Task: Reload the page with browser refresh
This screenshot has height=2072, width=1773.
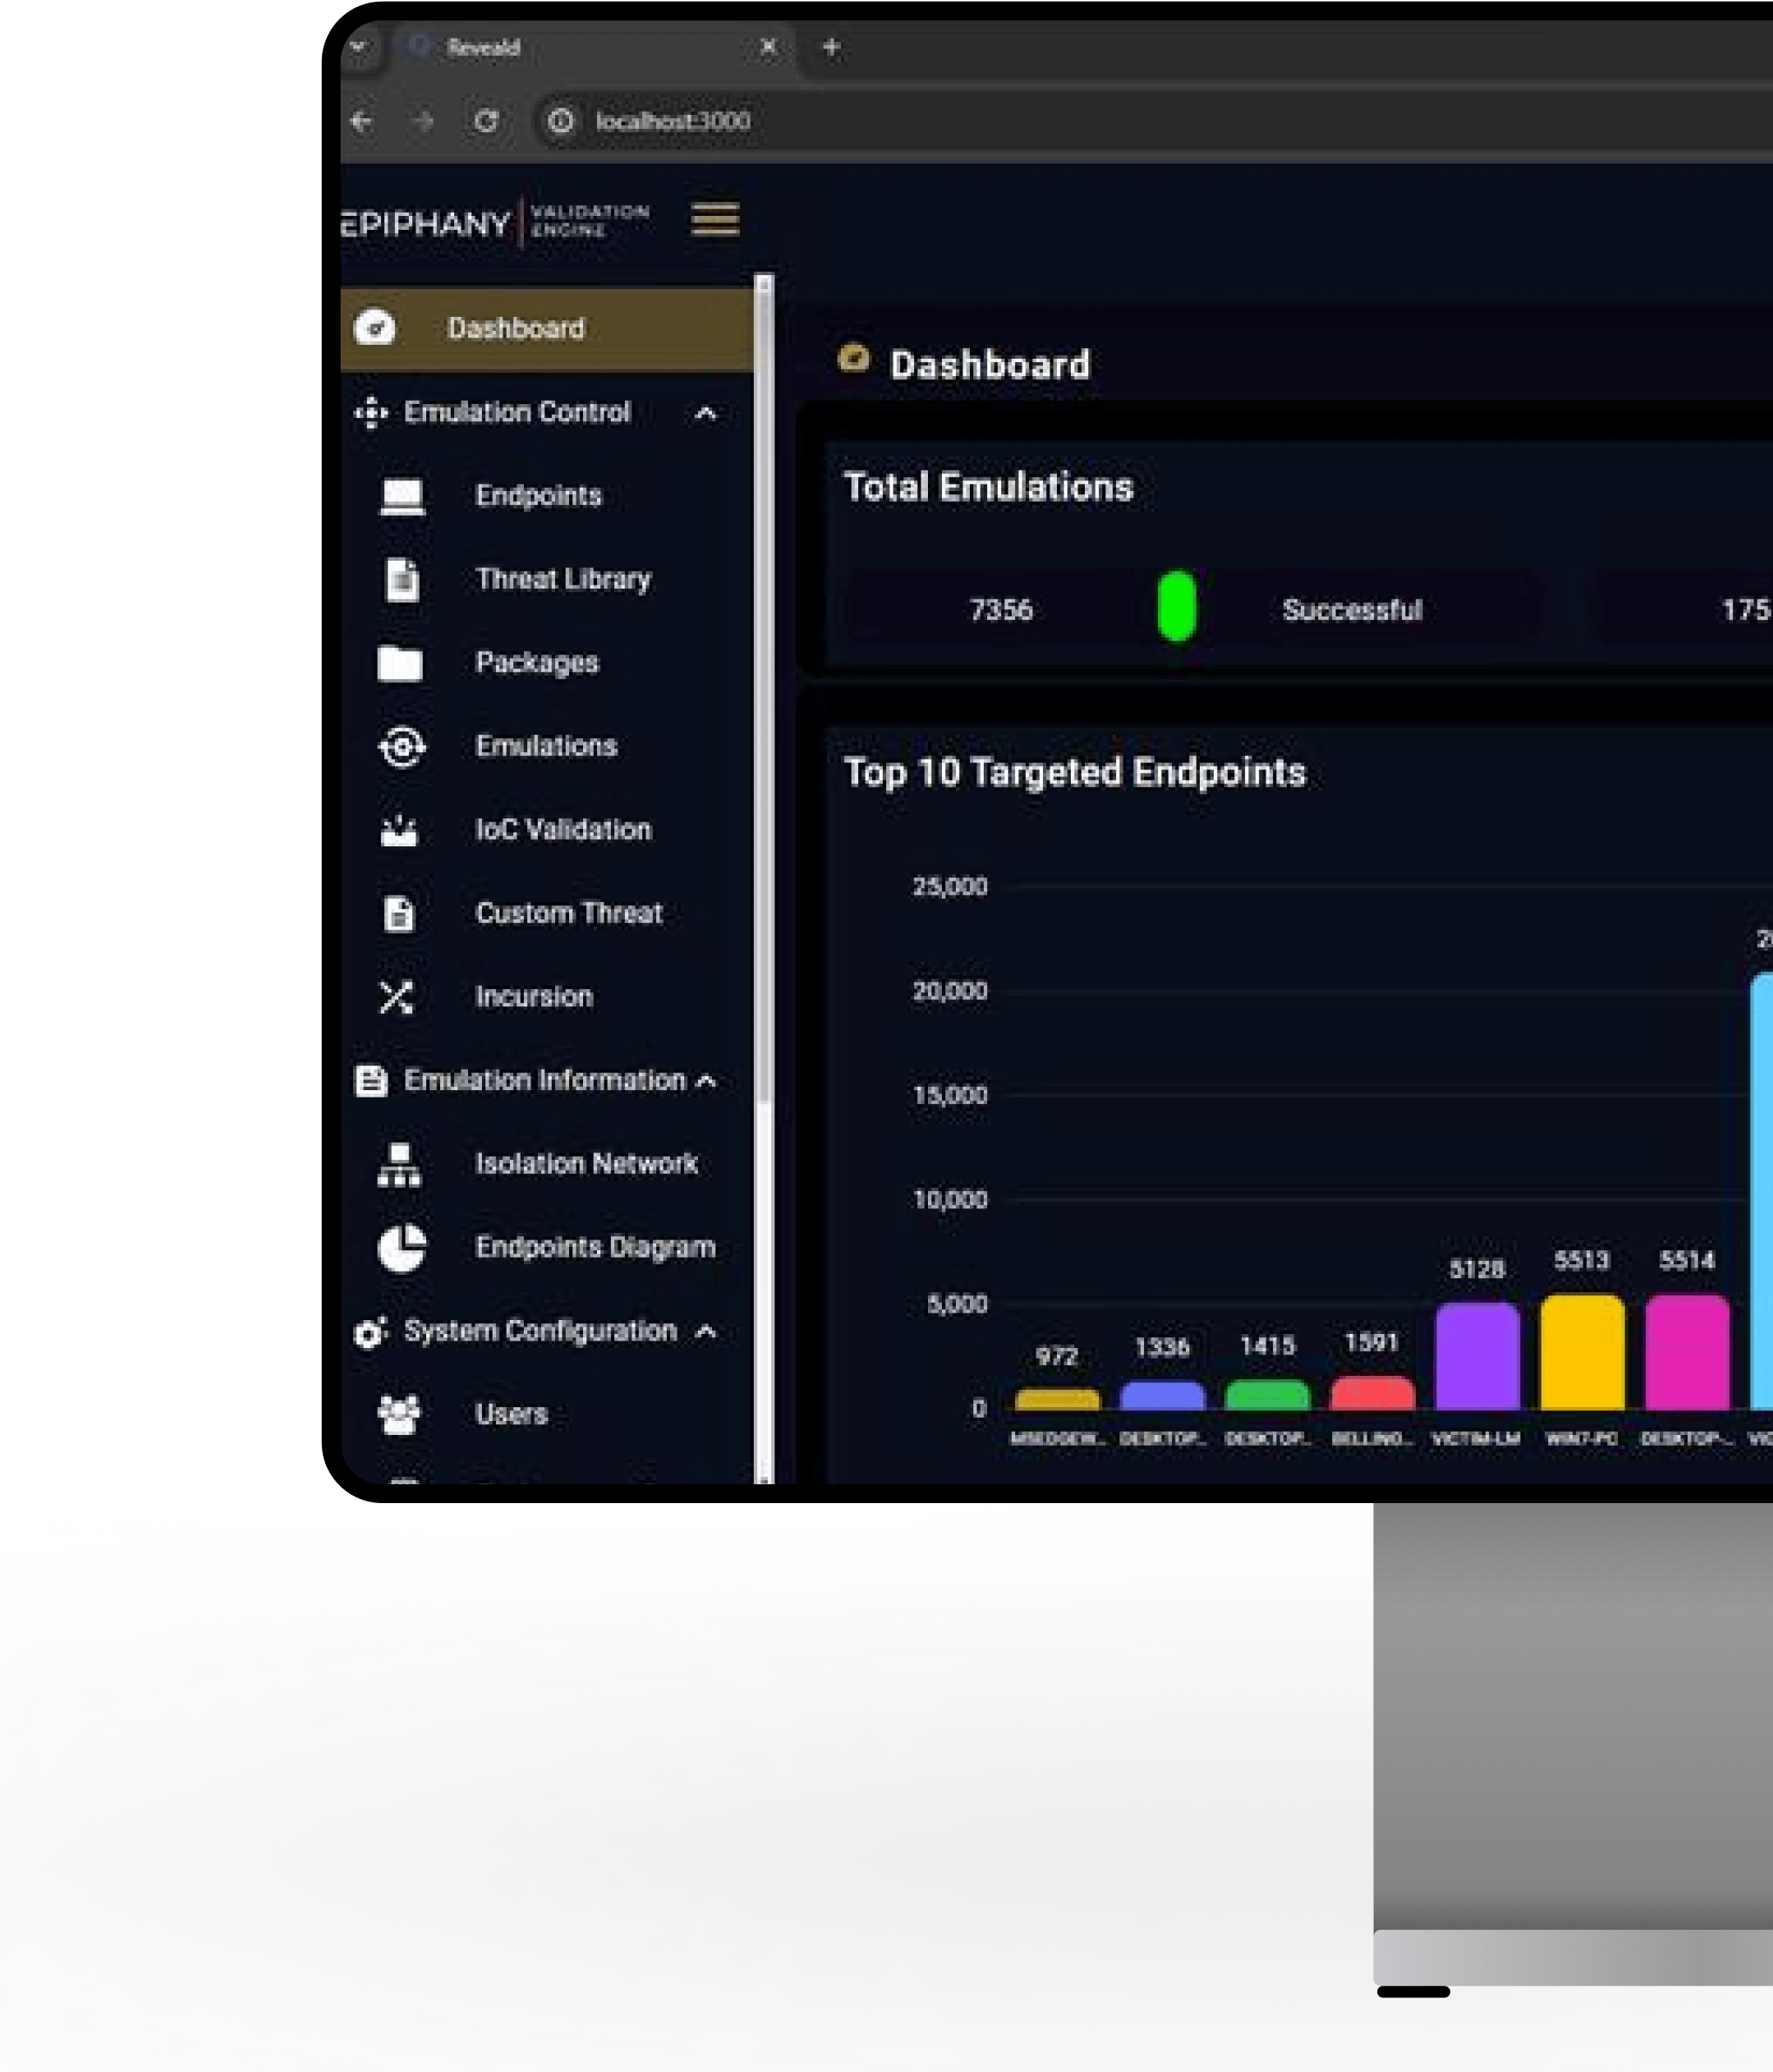Action: coord(486,121)
